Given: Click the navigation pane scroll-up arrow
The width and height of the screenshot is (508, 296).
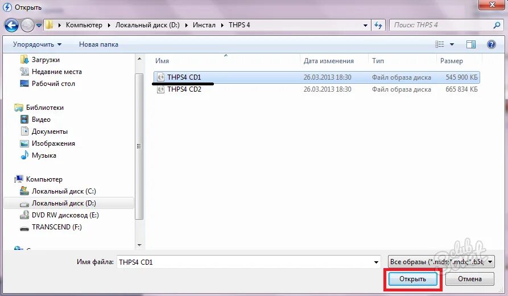Looking at the screenshot, I should coord(139,59).
